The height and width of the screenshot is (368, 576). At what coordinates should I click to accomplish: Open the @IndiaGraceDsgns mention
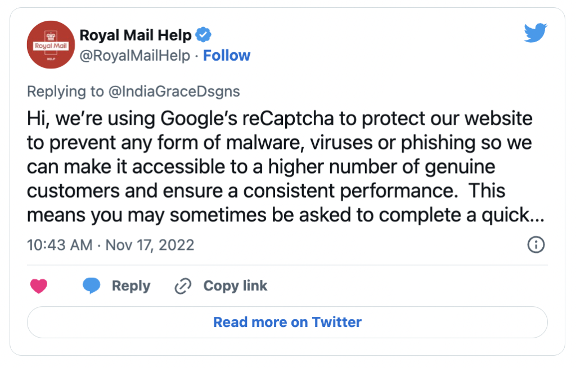point(174,92)
